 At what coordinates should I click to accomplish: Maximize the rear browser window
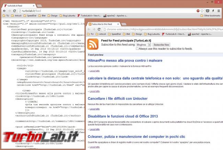pos(212,2)
